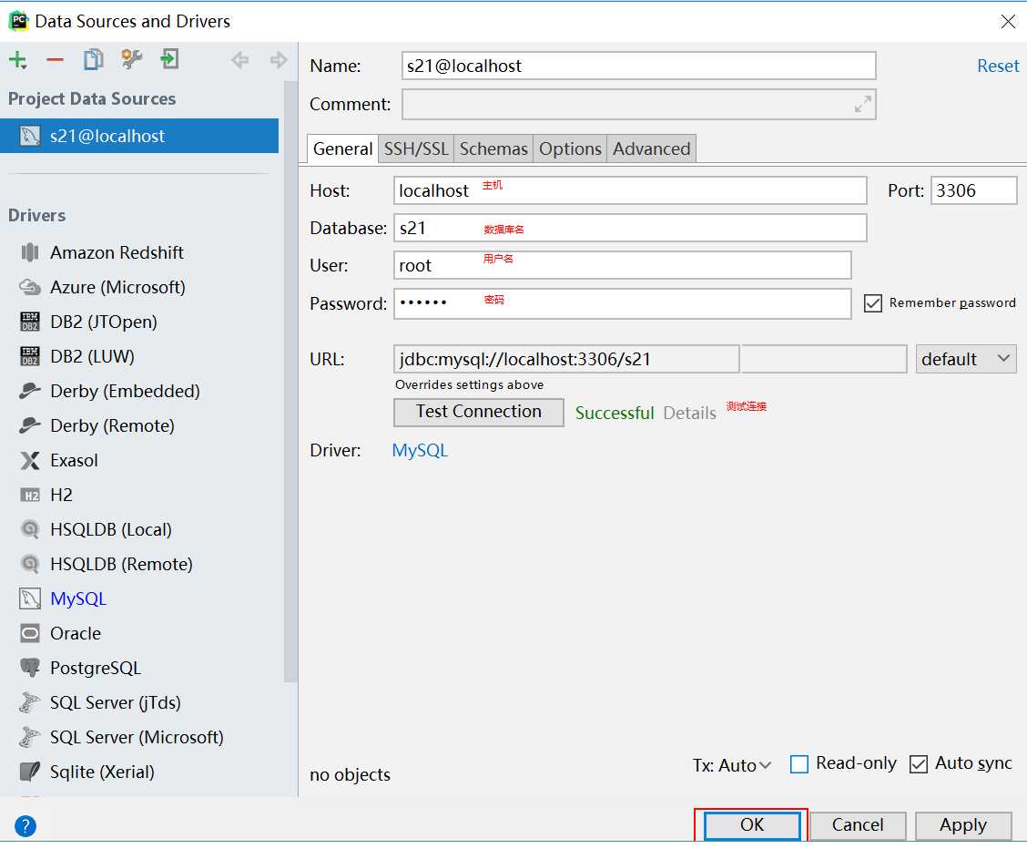Click the Password input field
Image resolution: width=1027 pixels, height=849 pixels.
622,303
